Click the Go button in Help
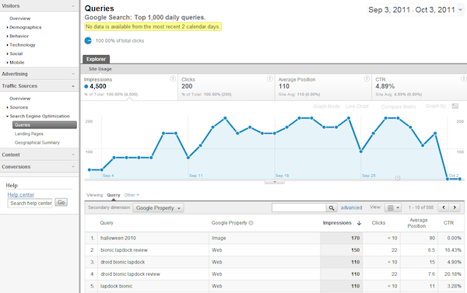The height and width of the screenshot is (293, 467). (61, 202)
